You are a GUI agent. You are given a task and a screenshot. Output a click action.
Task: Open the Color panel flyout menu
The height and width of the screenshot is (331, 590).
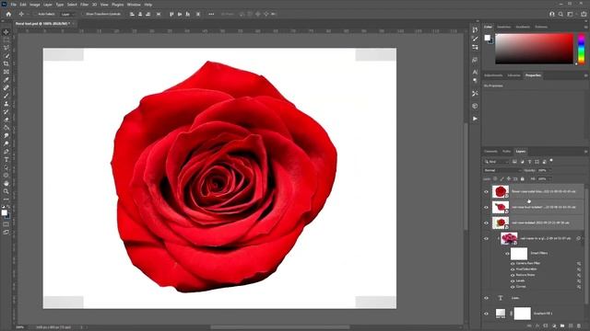[585, 27]
